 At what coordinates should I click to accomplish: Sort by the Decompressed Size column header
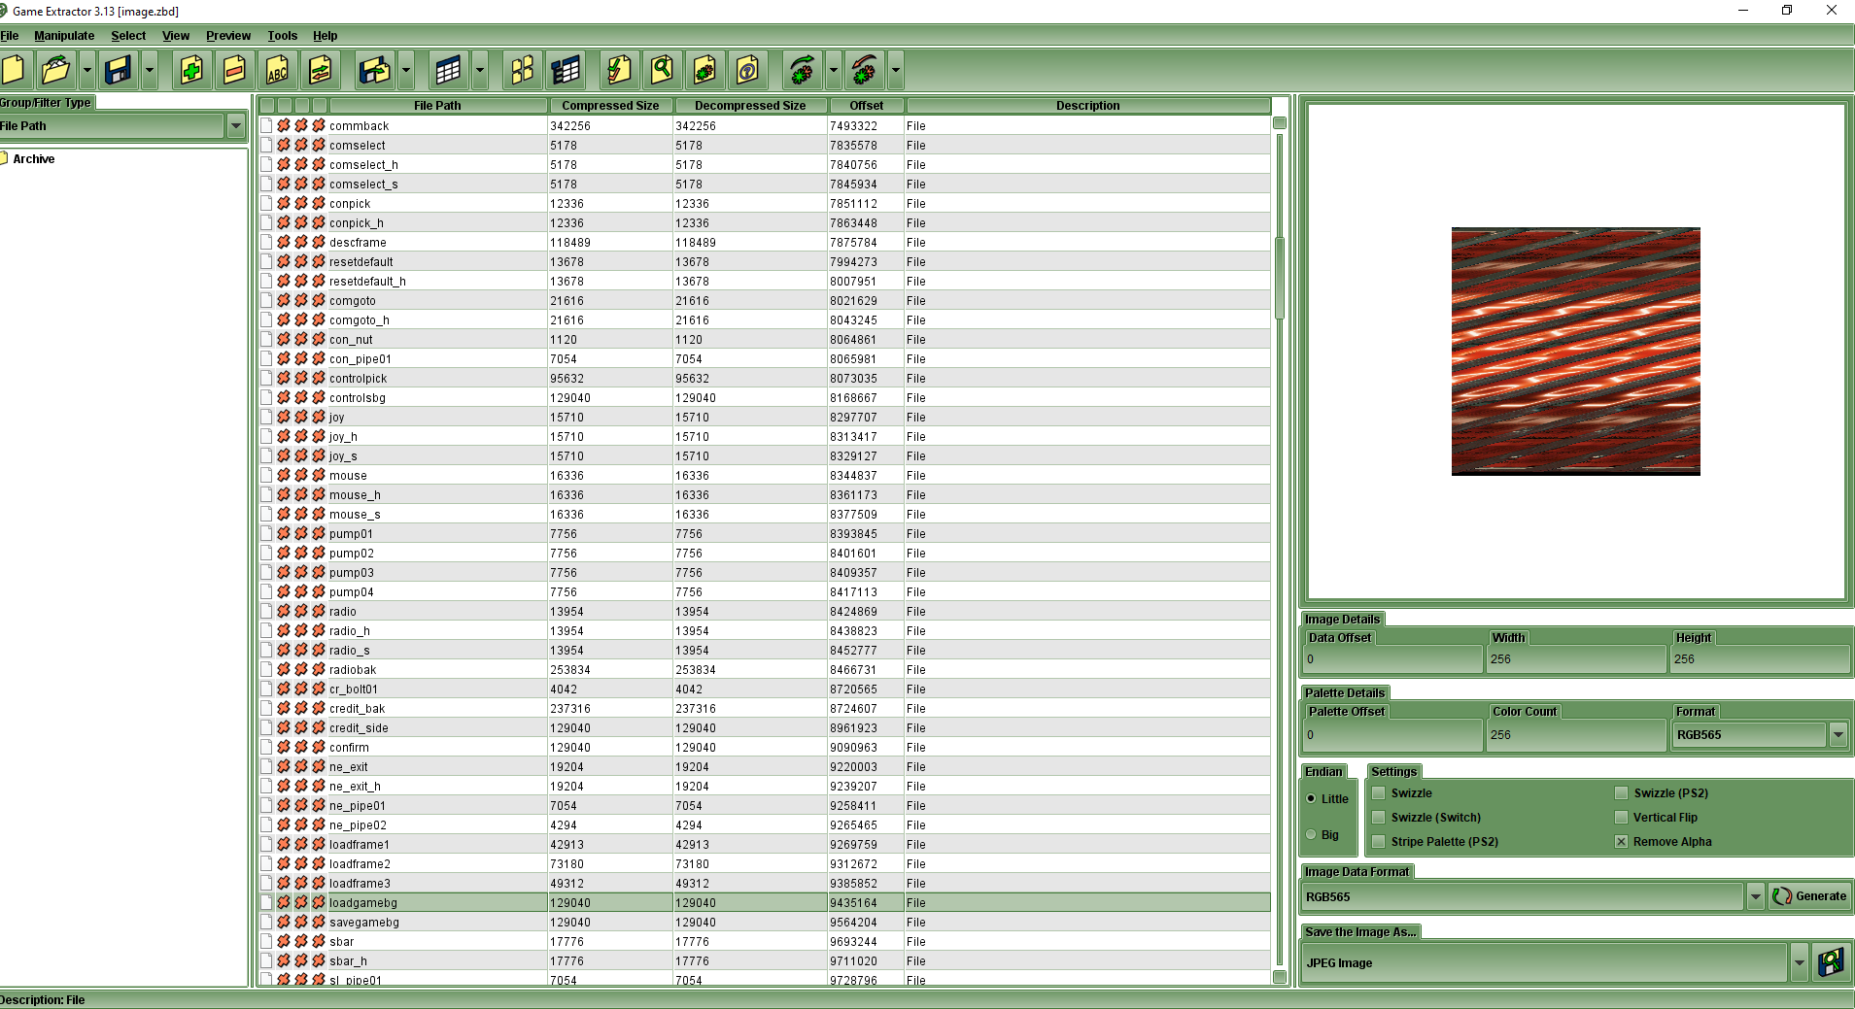750,105
